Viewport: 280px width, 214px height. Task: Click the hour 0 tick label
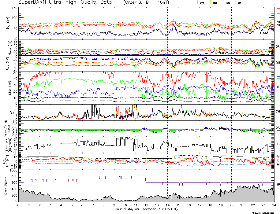click(19, 205)
